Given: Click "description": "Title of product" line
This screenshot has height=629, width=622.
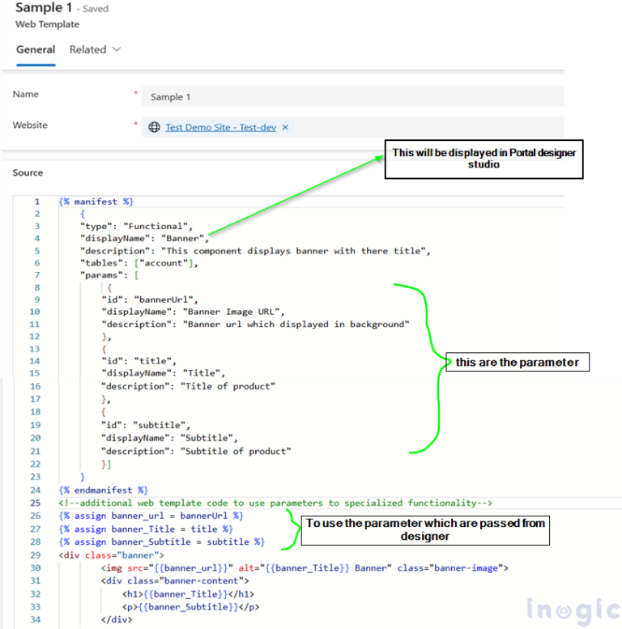Looking at the screenshot, I should click(x=188, y=386).
